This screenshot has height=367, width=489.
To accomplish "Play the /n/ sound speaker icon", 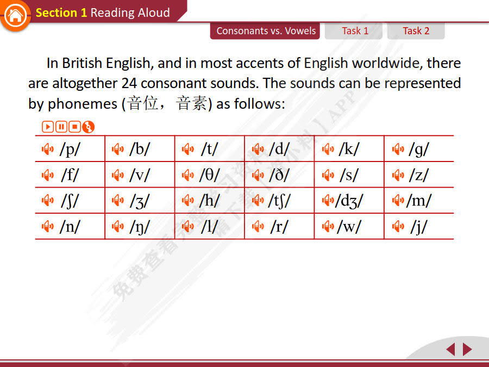I will click(48, 227).
